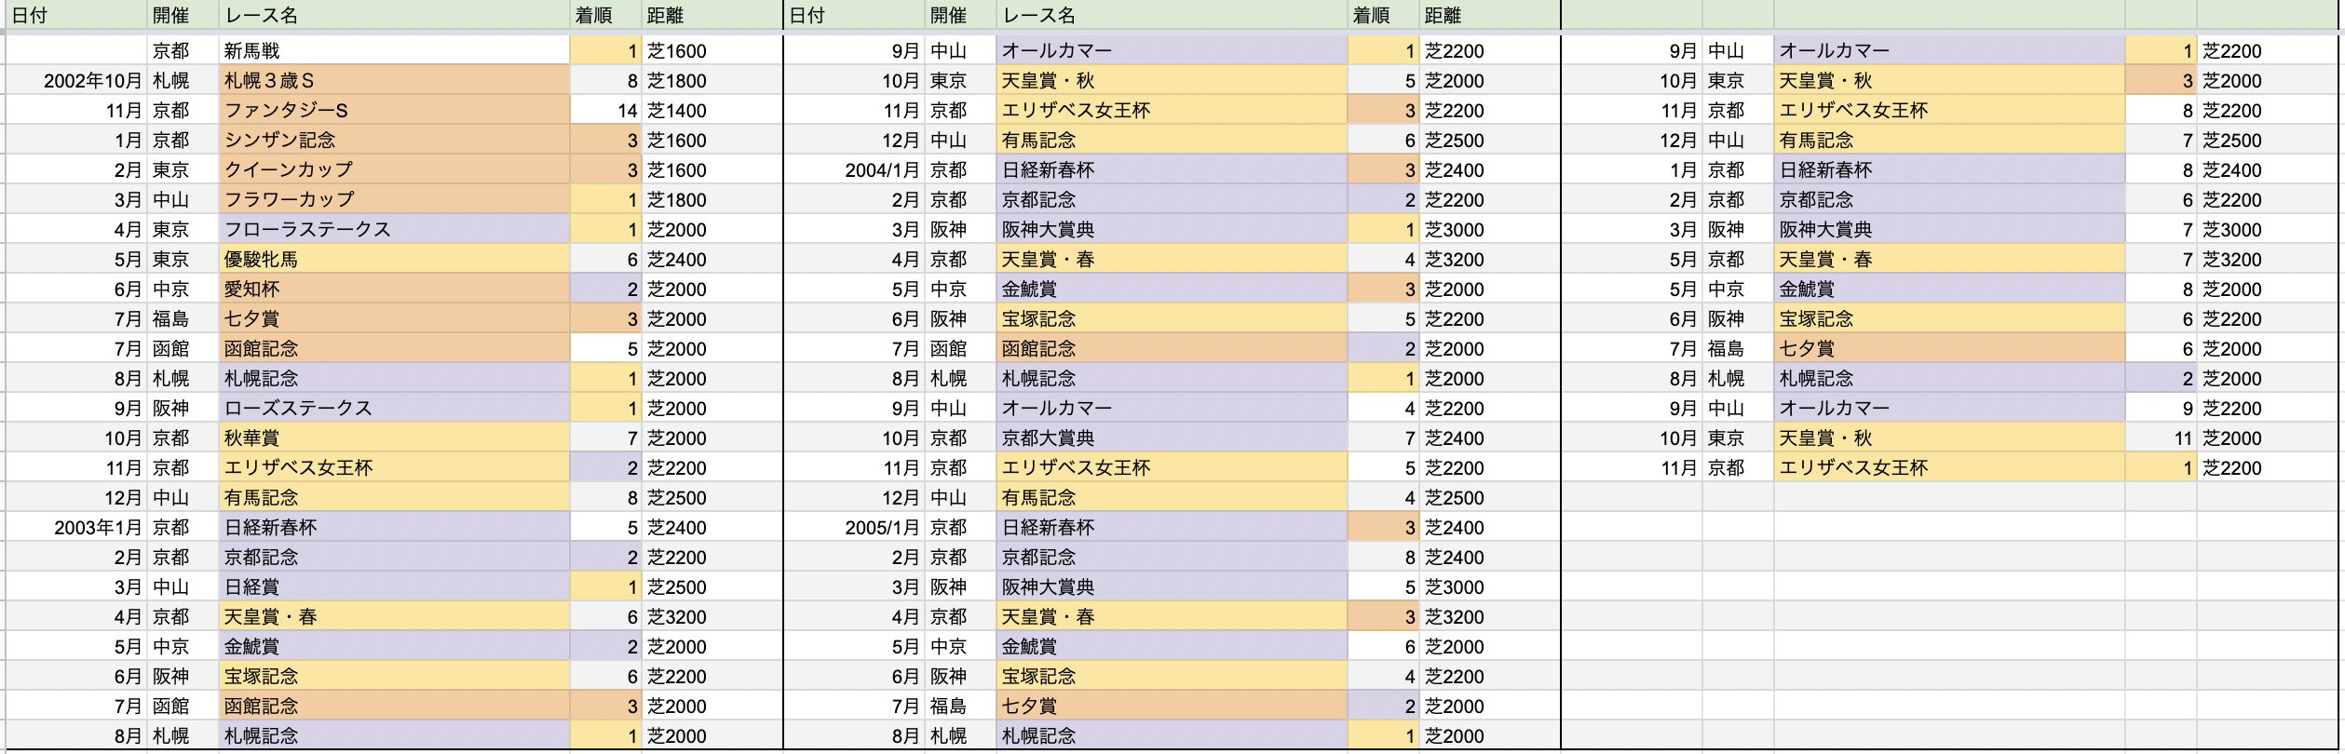Screen dimensions: 2345x754
Task: Select the 愛知杯 cell
Action: [x=393, y=289]
